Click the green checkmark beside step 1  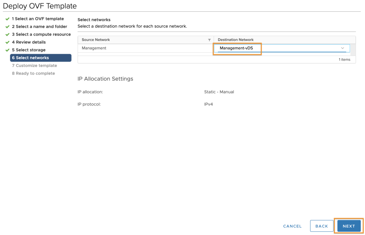tap(7, 19)
